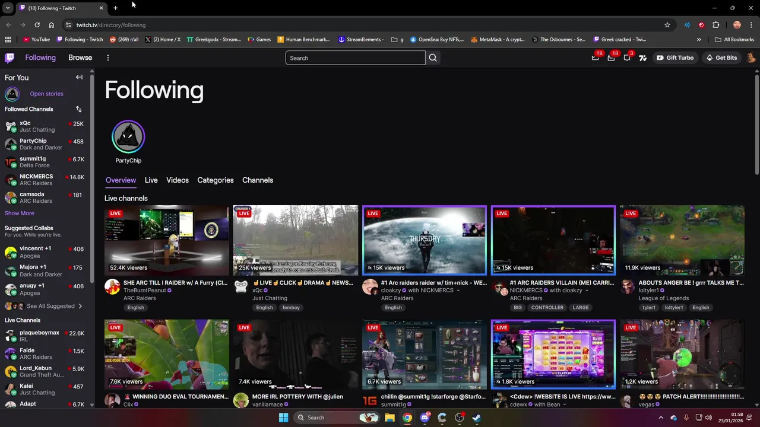Open TheBurntPeanut stream thumbnail

pyautogui.click(x=166, y=240)
